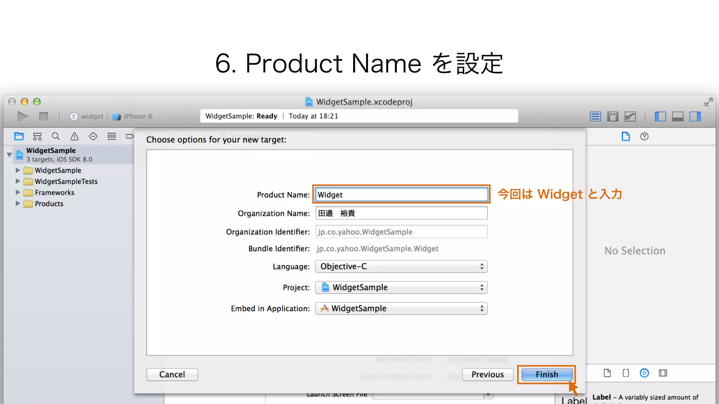The width and height of the screenshot is (719, 404).
Task: Open the Embed in Application dropdown
Action: pyautogui.click(x=401, y=309)
